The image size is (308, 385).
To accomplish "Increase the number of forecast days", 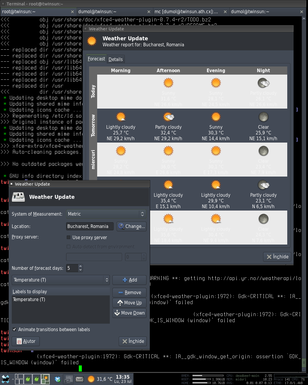I will (80, 266).
